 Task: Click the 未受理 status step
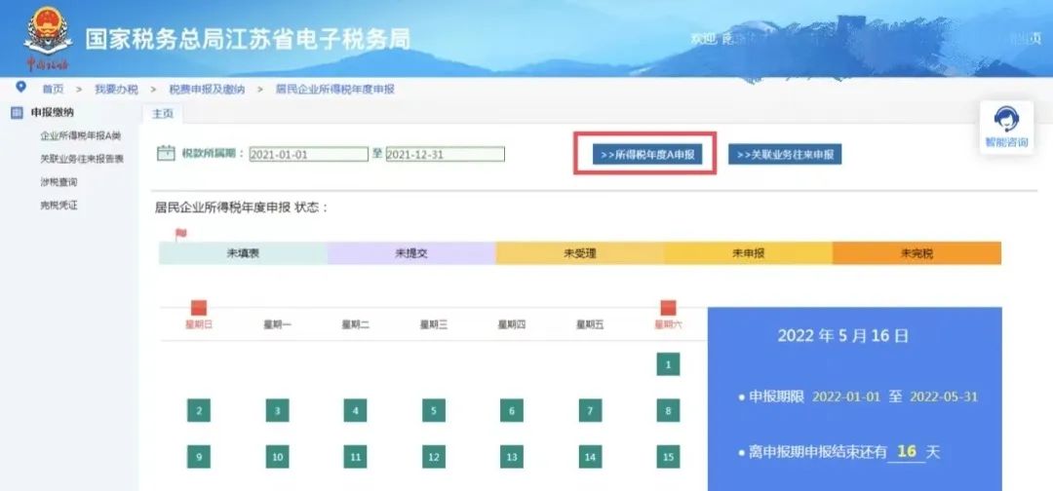click(x=580, y=253)
